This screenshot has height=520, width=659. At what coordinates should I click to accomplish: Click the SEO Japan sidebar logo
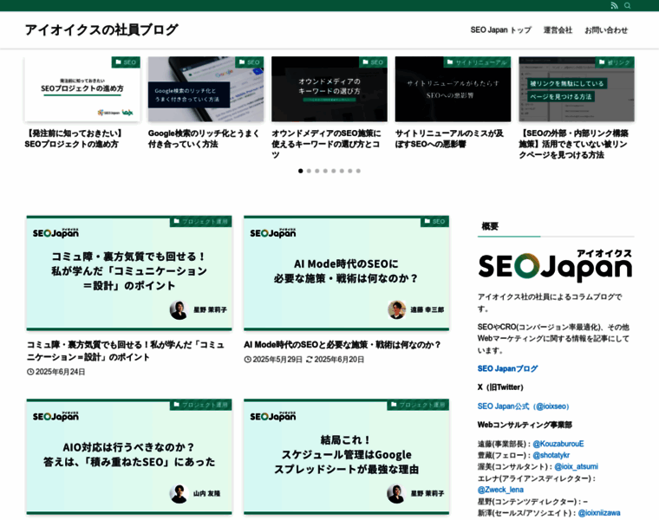pyautogui.click(x=555, y=266)
